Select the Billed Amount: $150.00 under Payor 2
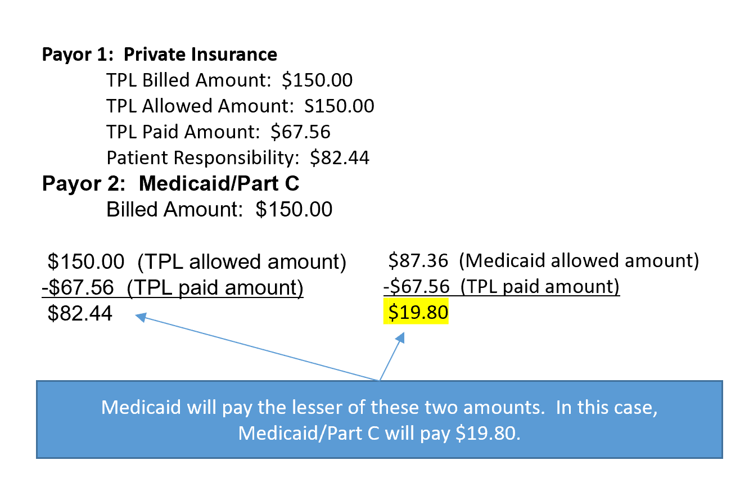This screenshot has height=478, width=749. coord(219,209)
